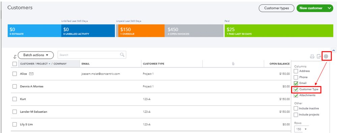This screenshot has width=337, height=133.
Task: Filter by the $0 Estimate tile
Action: (34, 31)
